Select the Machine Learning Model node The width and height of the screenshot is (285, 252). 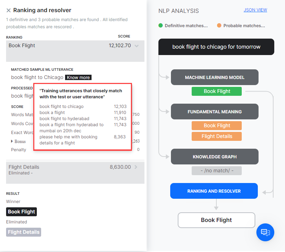[x=215, y=77]
